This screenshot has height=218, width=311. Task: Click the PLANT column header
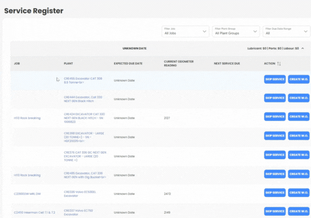(x=69, y=63)
